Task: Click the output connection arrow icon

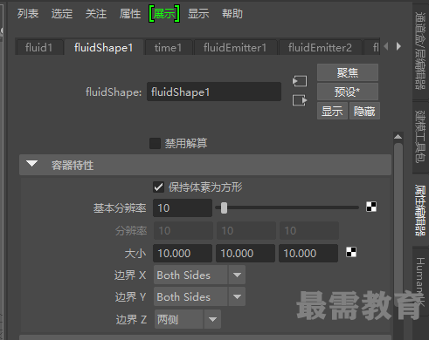Action: click(300, 100)
